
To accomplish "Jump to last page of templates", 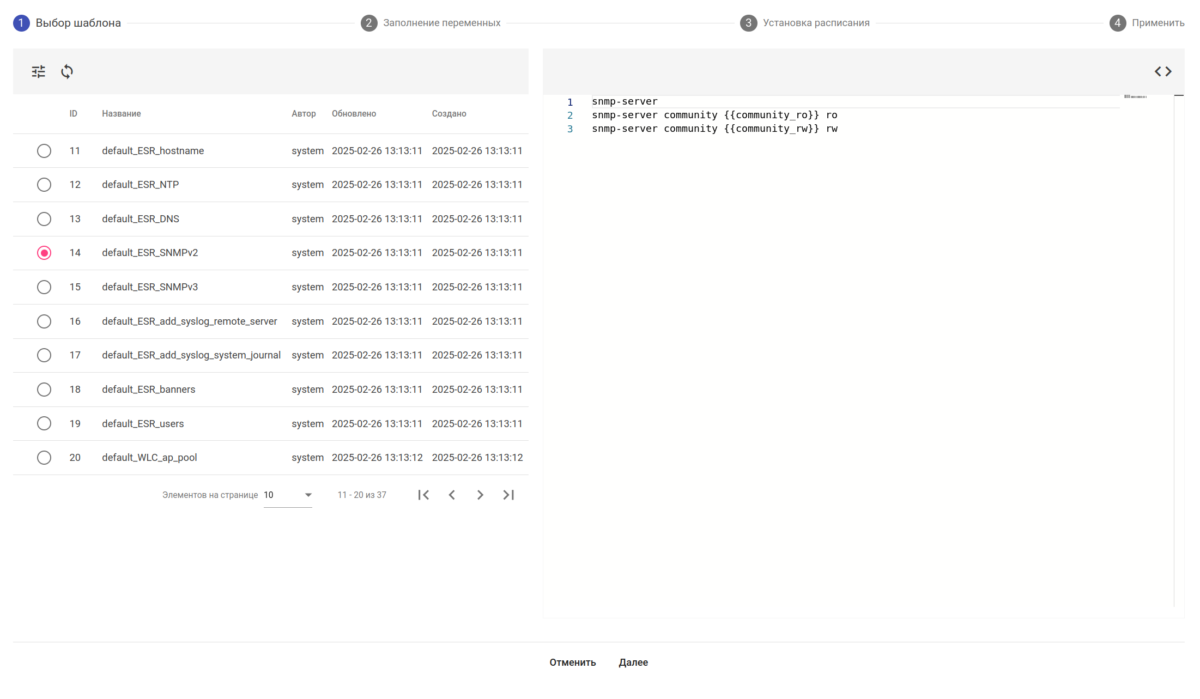I will coord(508,495).
